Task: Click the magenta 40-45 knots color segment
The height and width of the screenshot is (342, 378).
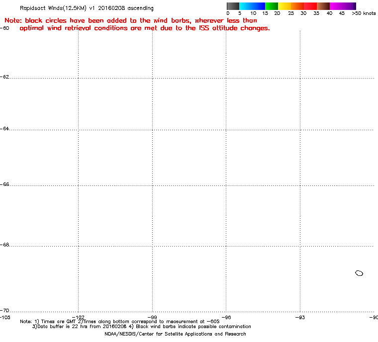Action: [336, 6]
